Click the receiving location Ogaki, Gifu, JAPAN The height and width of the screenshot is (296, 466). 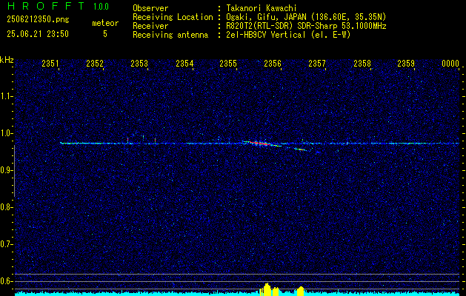tap(265, 17)
